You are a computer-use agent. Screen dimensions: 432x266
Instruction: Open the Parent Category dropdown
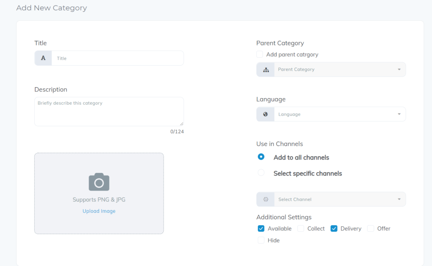pos(331,70)
